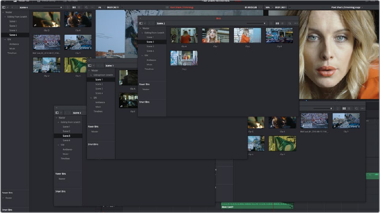Viewport: 380px width, 213px height.
Task: Open sort order button in main Media Pool
Action: point(68,7)
